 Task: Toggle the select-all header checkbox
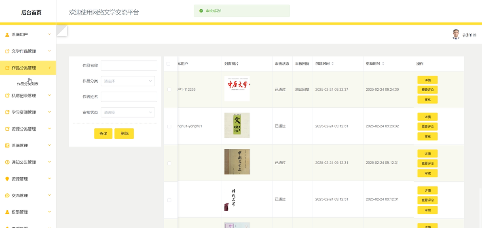[x=168, y=64]
